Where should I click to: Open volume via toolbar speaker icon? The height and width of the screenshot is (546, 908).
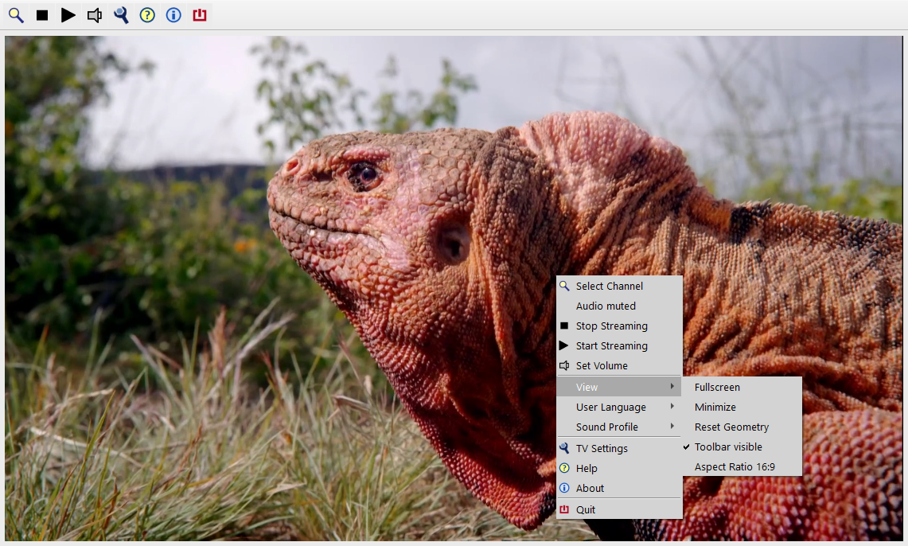coord(95,15)
